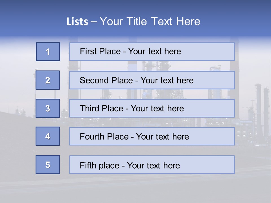Place cursor on the word "Fifth"
This screenshot has width=271, height=203.
click(x=87, y=165)
